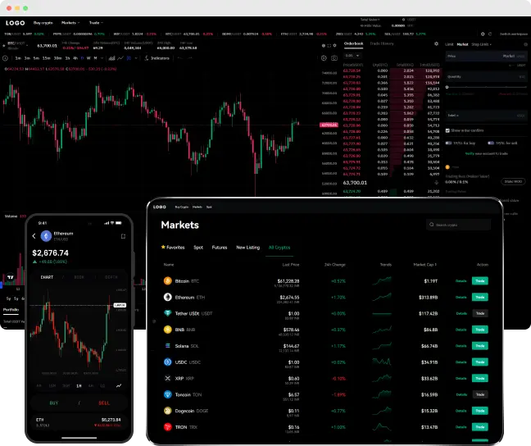Tap BOOK tab on phone

(79, 277)
